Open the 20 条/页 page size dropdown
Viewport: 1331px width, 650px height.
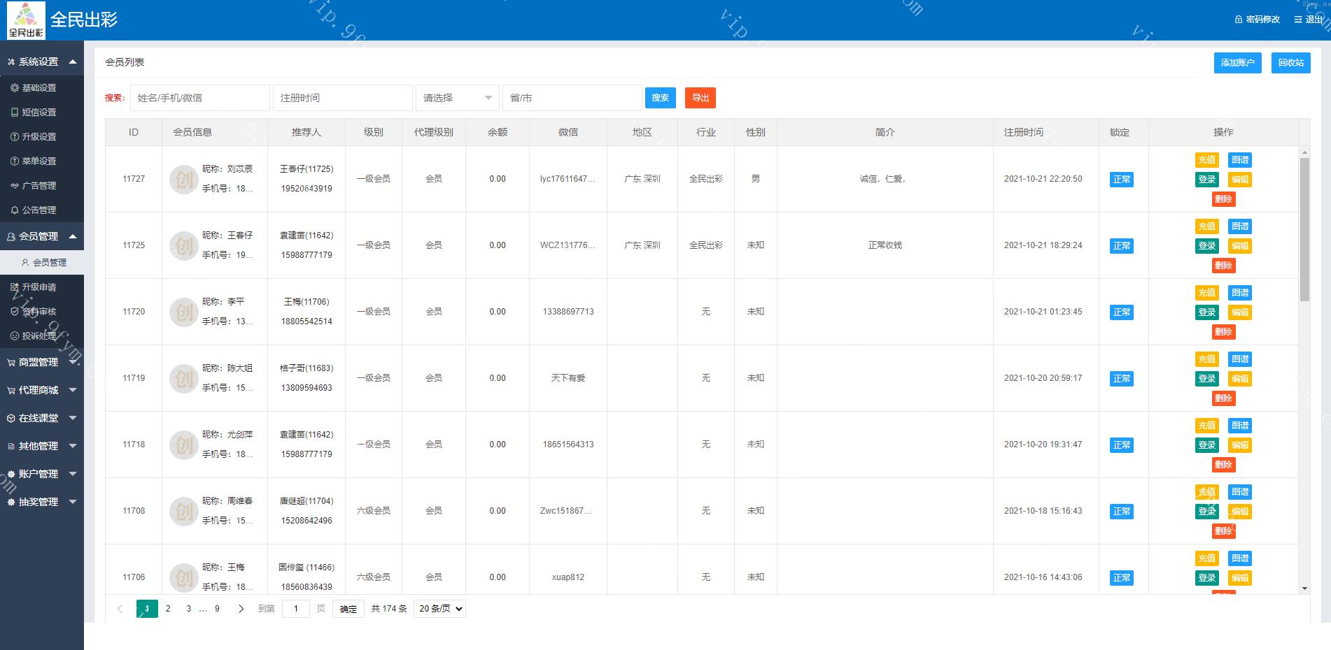[x=439, y=609]
